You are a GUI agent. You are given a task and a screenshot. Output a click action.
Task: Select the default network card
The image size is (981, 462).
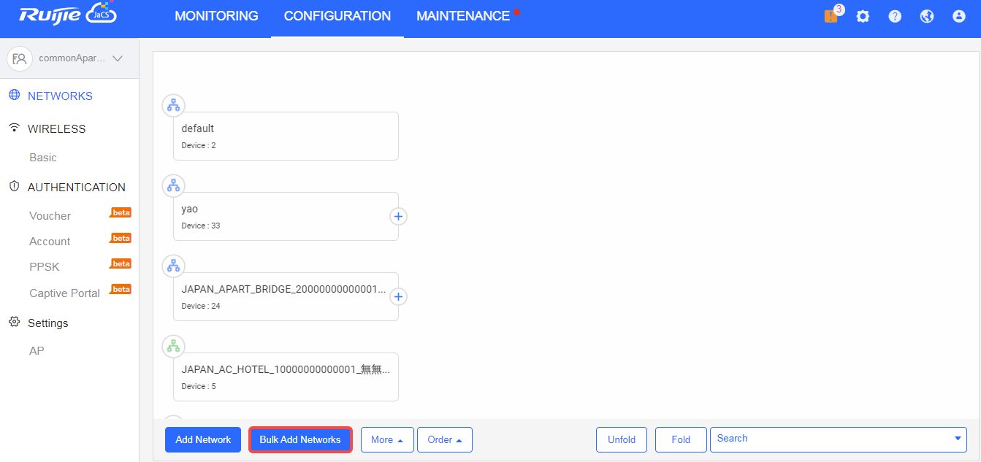(286, 136)
